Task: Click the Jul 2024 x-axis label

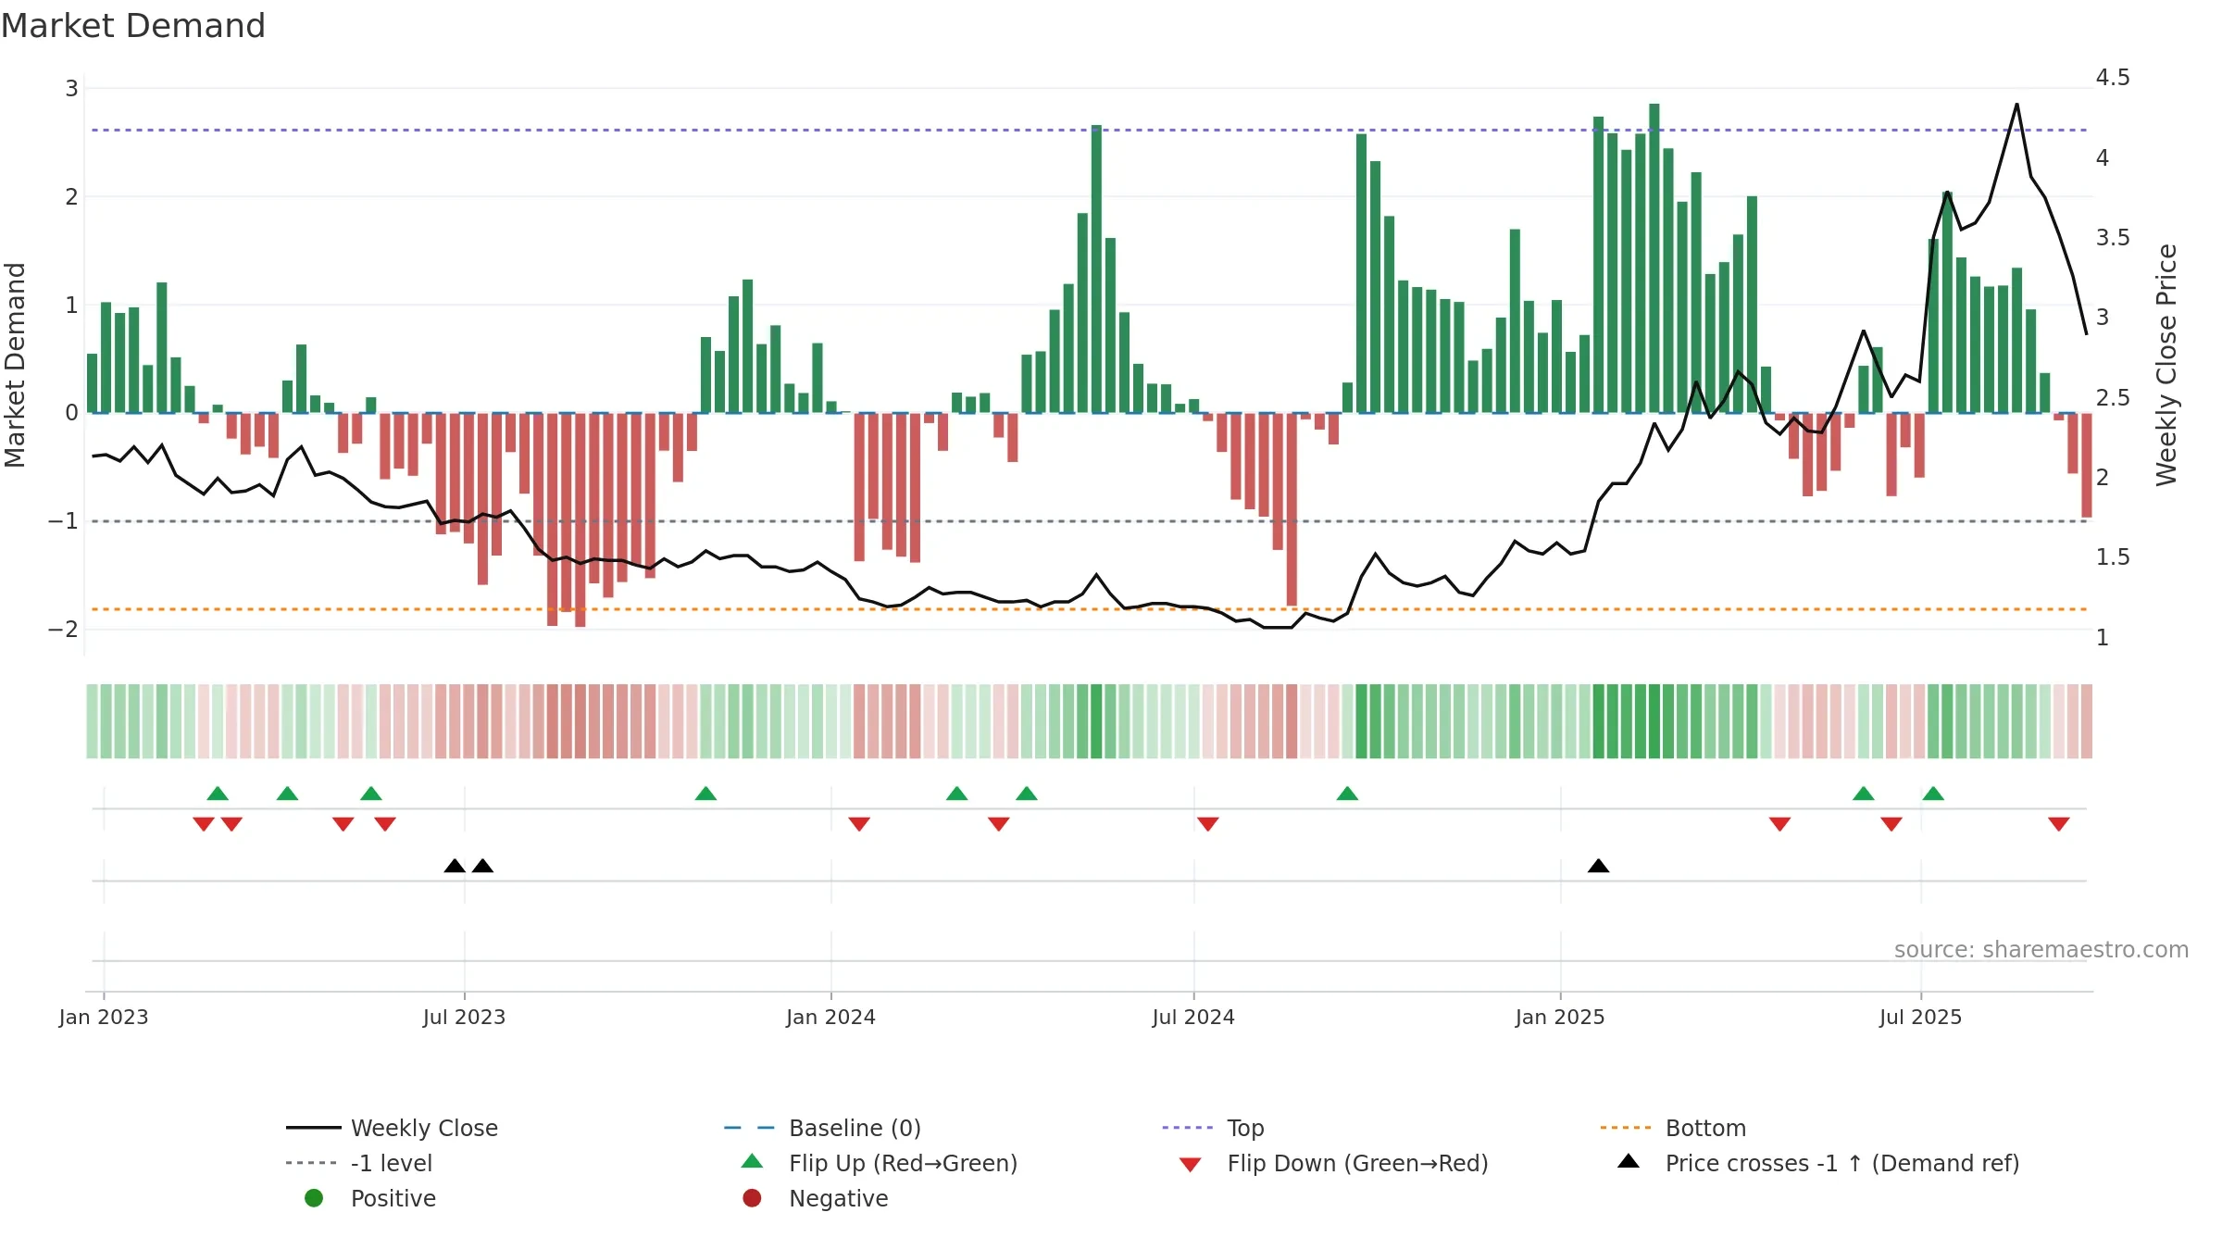Action: click(x=1193, y=1017)
